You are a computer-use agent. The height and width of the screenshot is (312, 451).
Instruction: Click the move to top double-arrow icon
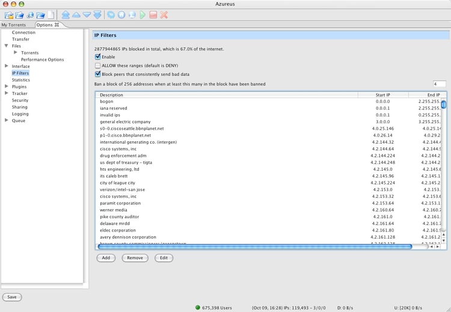coord(66,14)
